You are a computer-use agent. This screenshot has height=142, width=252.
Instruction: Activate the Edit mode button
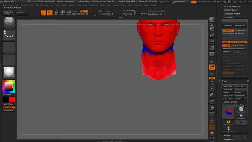tap(43, 13)
